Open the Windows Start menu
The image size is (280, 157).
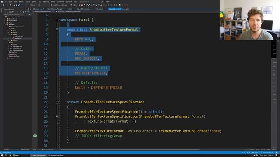click(x=2, y=155)
